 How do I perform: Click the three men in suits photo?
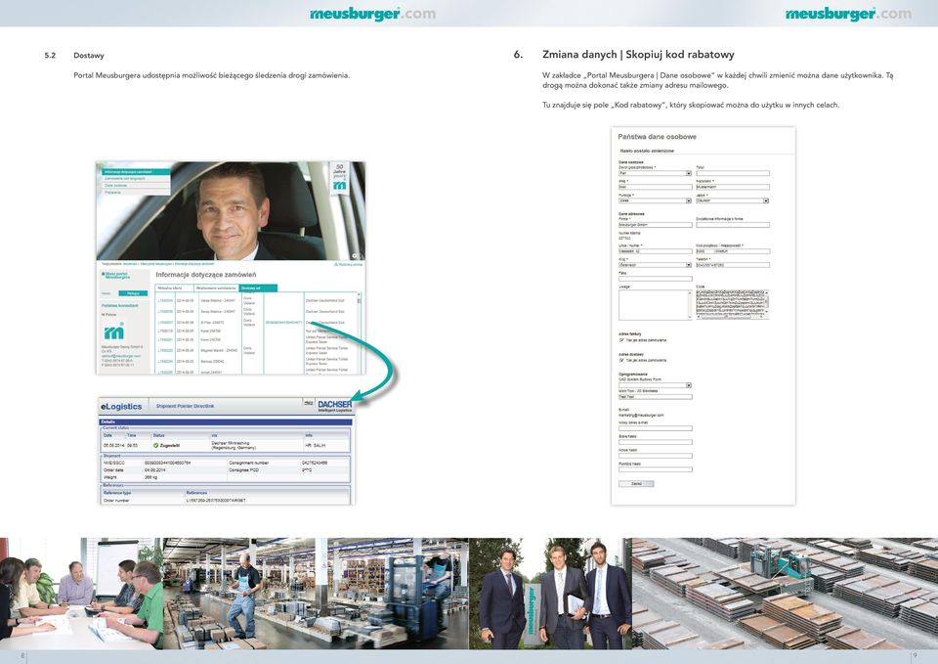(x=550, y=594)
